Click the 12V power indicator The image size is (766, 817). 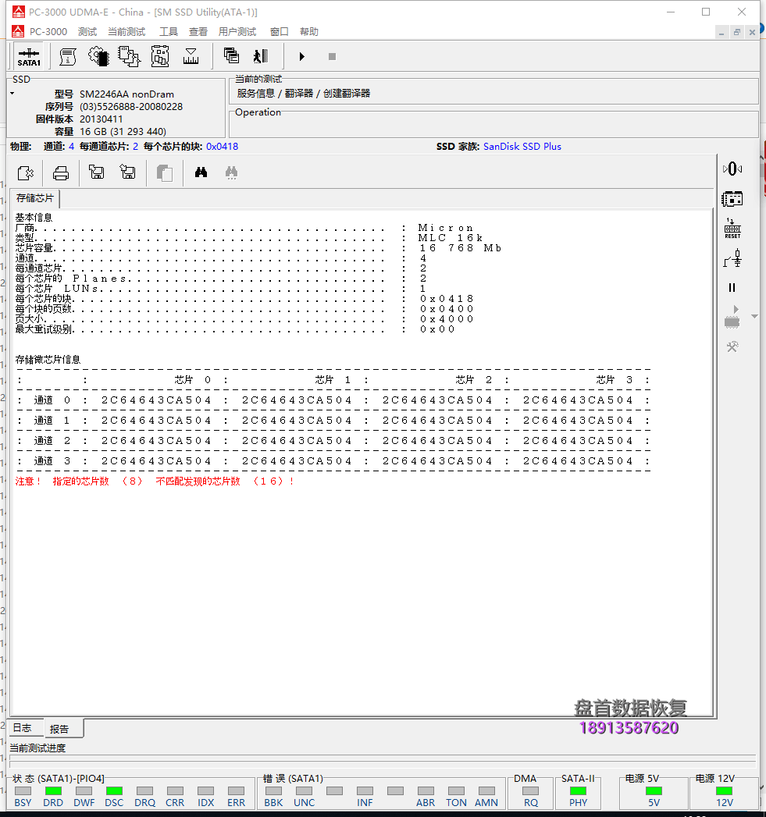[x=725, y=791]
